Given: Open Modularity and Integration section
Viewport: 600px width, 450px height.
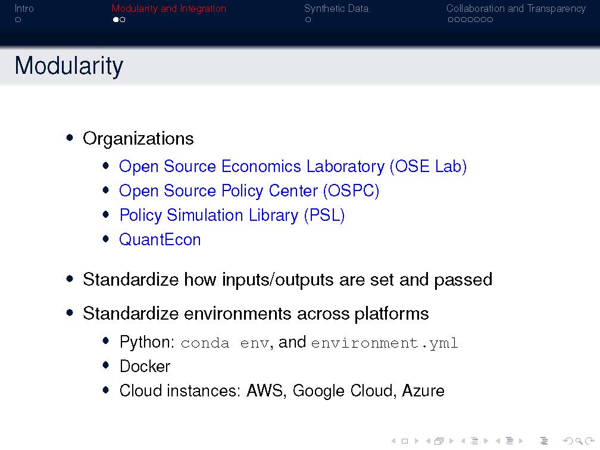Looking at the screenshot, I should tap(169, 8).
